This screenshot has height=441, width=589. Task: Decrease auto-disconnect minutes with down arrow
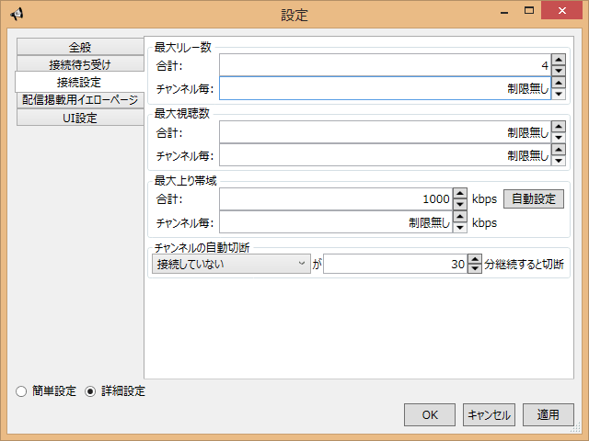pyautogui.click(x=475, y=268)
